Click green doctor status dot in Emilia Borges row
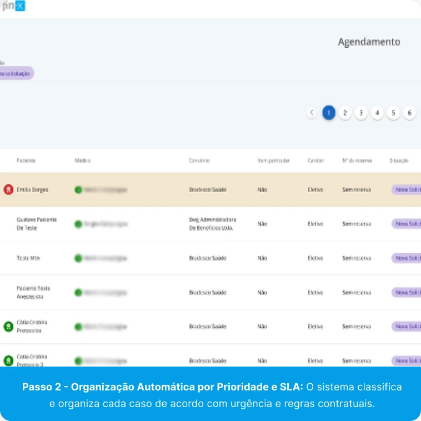Screen dimensions: 421x421 click(78, 189)
